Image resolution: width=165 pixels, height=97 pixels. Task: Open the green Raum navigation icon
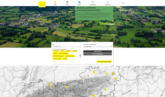coord(67,2)
